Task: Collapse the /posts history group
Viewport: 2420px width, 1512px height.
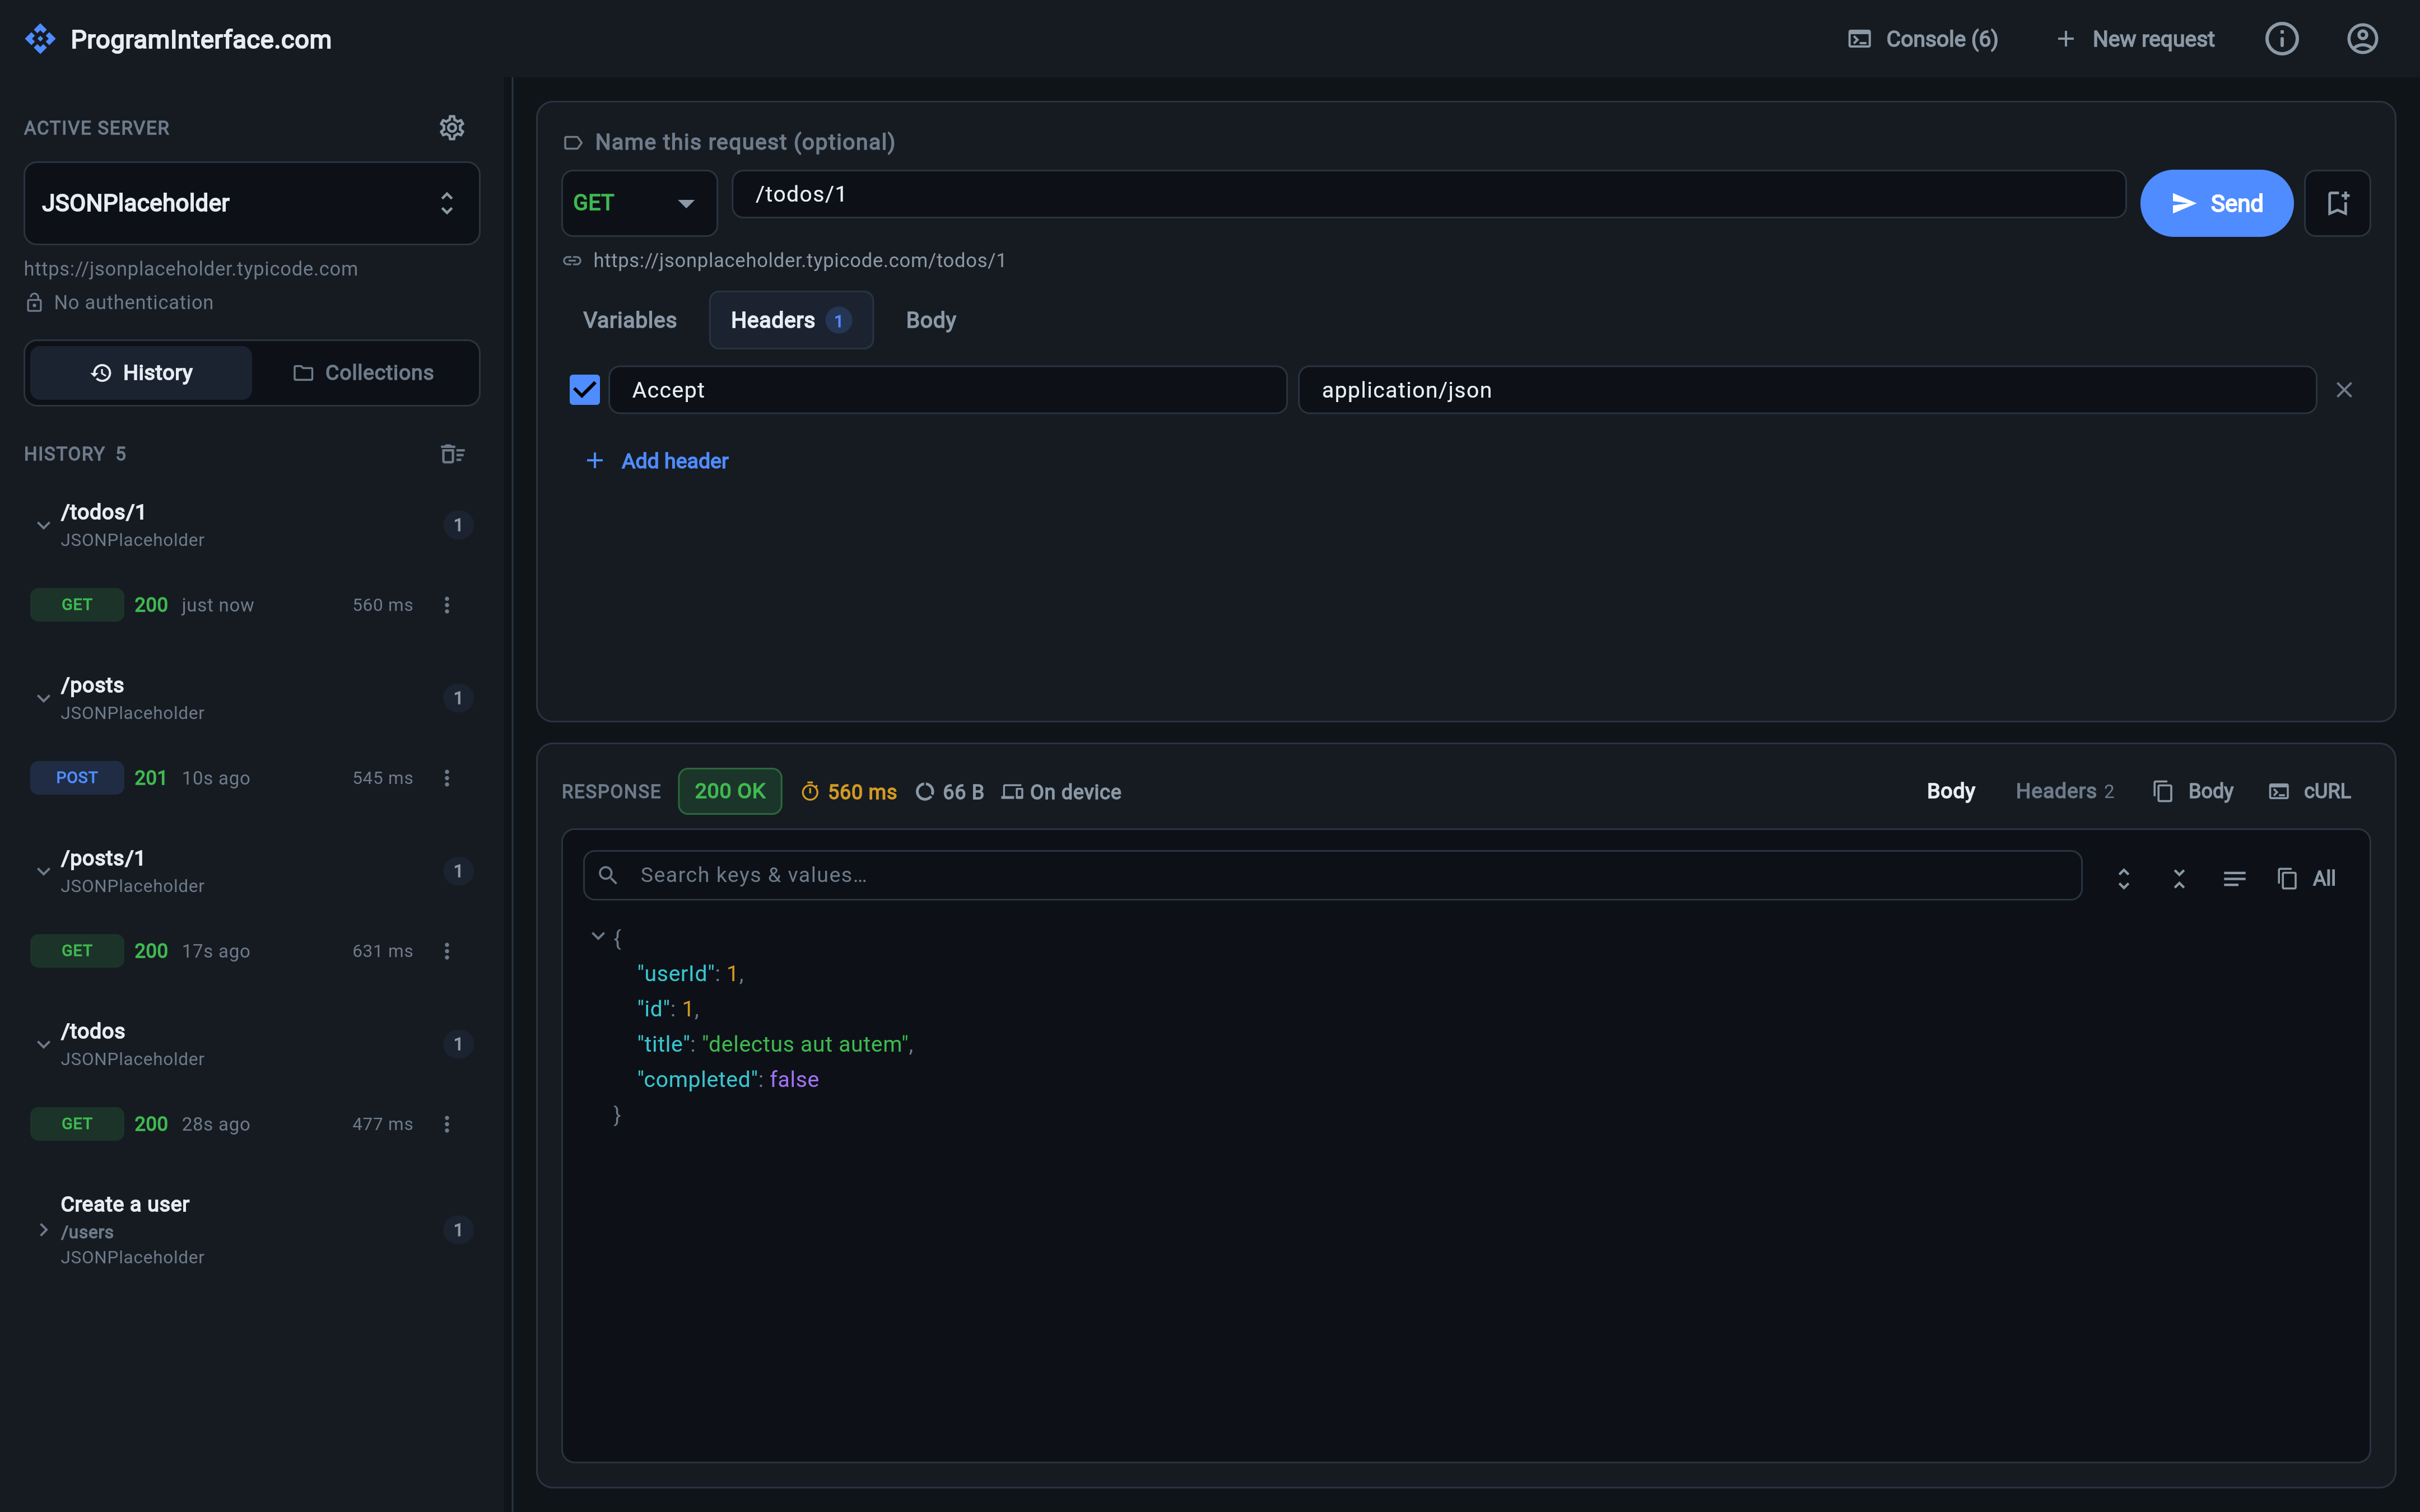Action: point(43,698)
